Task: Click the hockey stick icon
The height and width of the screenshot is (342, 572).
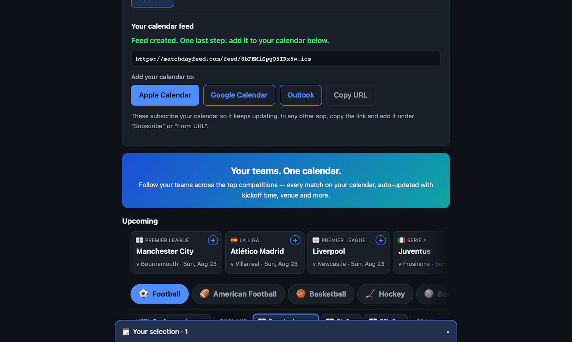Action: coord(370,294)
